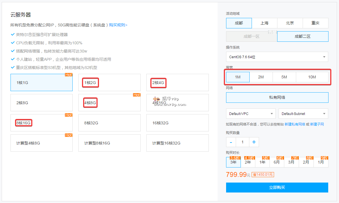This screenshot has height=203, width=339.
Task: Pick the 计算型8核16G instance
Action: point(109,143)
